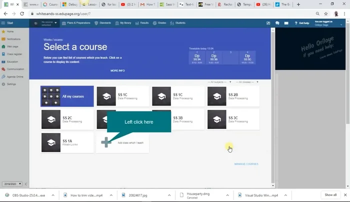
Task: Click Show all downloads button
Action: [330, 194]
